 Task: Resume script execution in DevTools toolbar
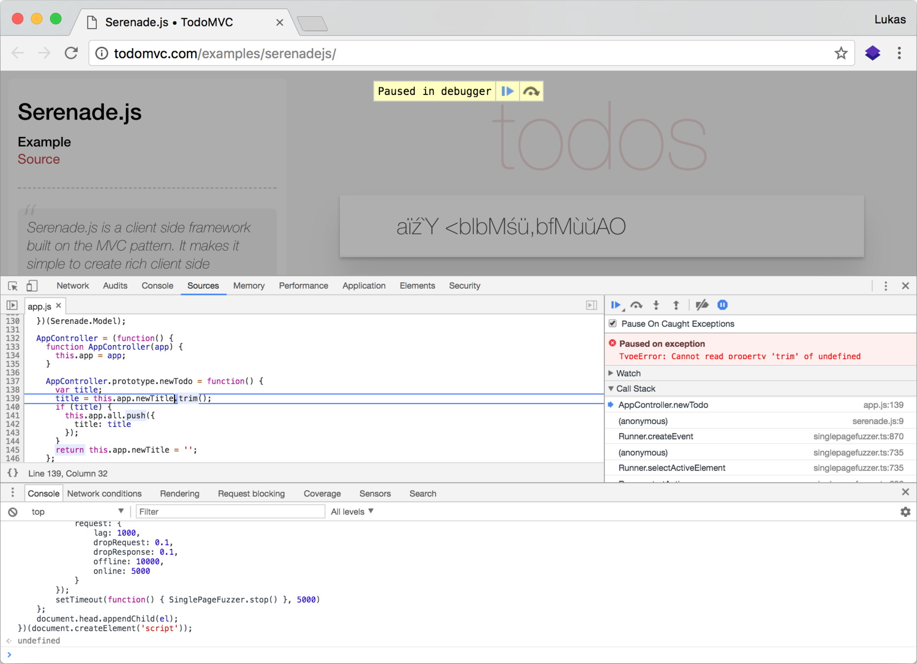(616, 305)
